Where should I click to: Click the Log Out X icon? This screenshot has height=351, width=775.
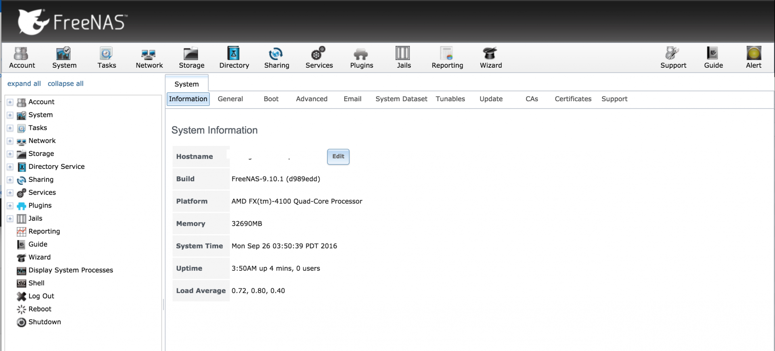pos(21,296)
